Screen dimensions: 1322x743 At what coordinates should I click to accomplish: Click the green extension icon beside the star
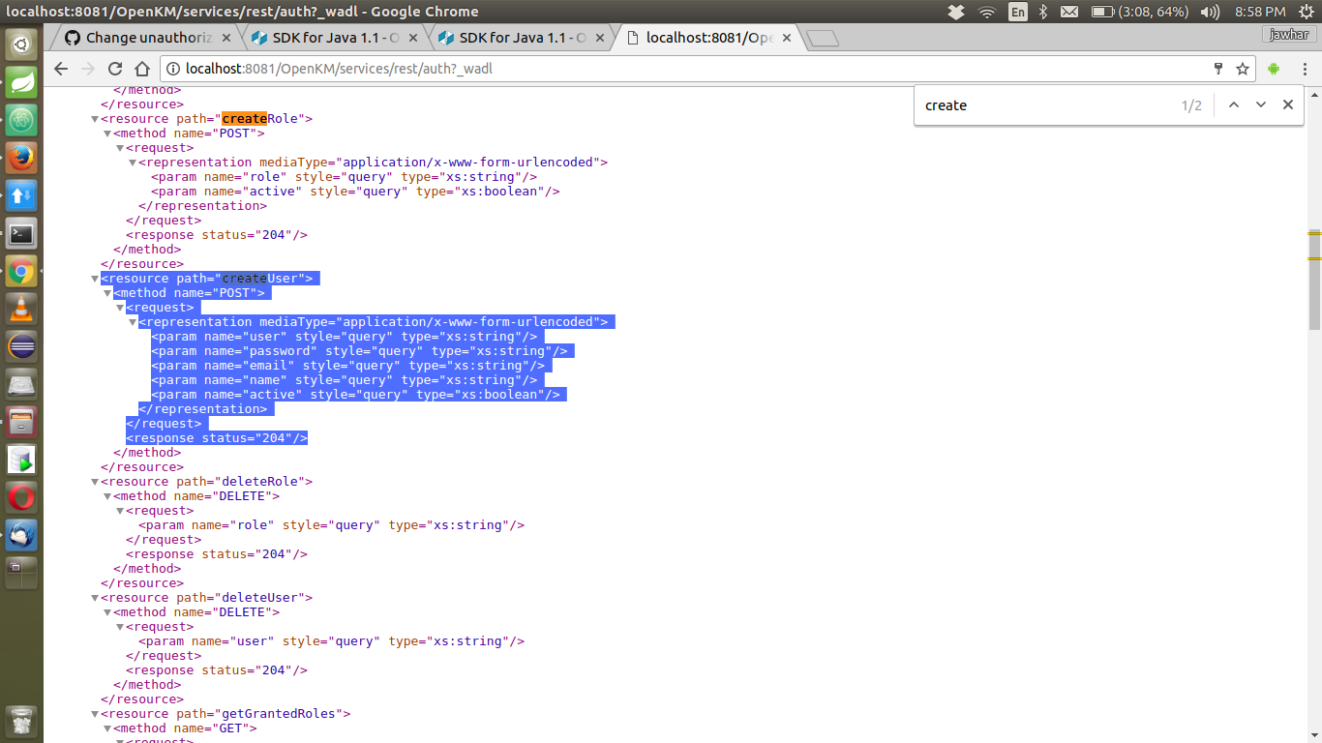(x=1273, y=69)
